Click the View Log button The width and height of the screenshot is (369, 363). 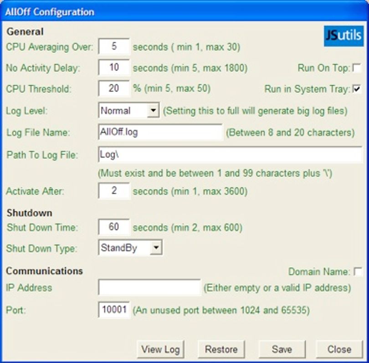(160, 349)
